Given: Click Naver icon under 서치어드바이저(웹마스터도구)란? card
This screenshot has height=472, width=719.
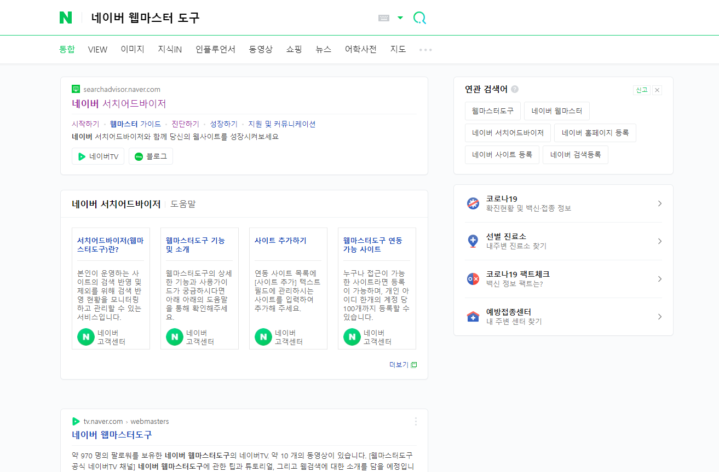Looking at the screenshot, I should [85, 337].
